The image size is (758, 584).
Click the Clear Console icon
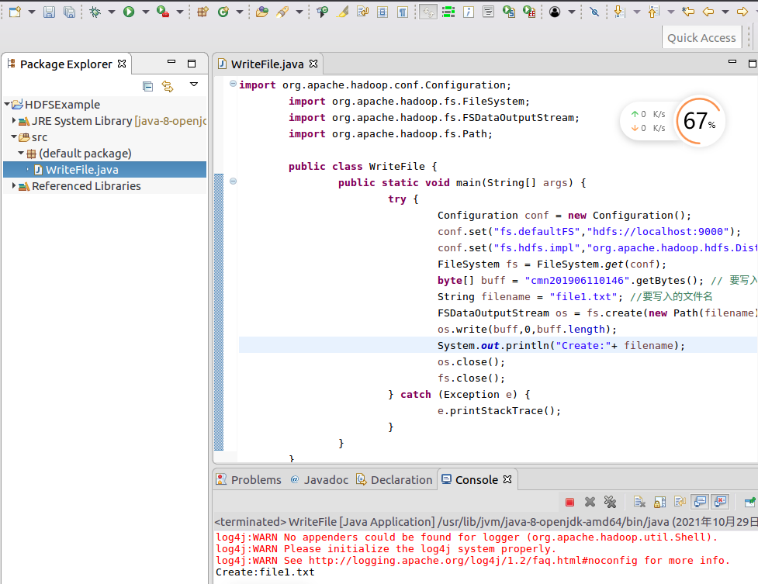[x=639, y=503]
